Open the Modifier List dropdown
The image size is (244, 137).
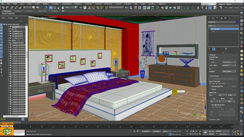[x=223, y=25]
